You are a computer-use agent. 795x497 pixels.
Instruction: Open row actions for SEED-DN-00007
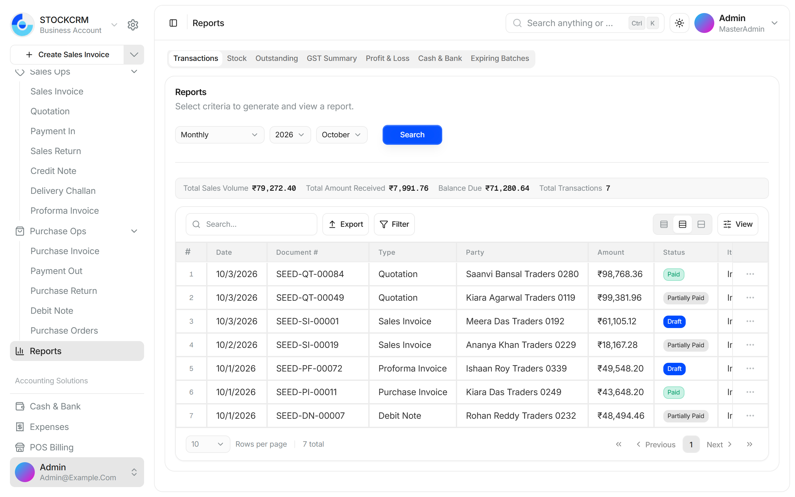pyautogui.click(x=750, y=416)
